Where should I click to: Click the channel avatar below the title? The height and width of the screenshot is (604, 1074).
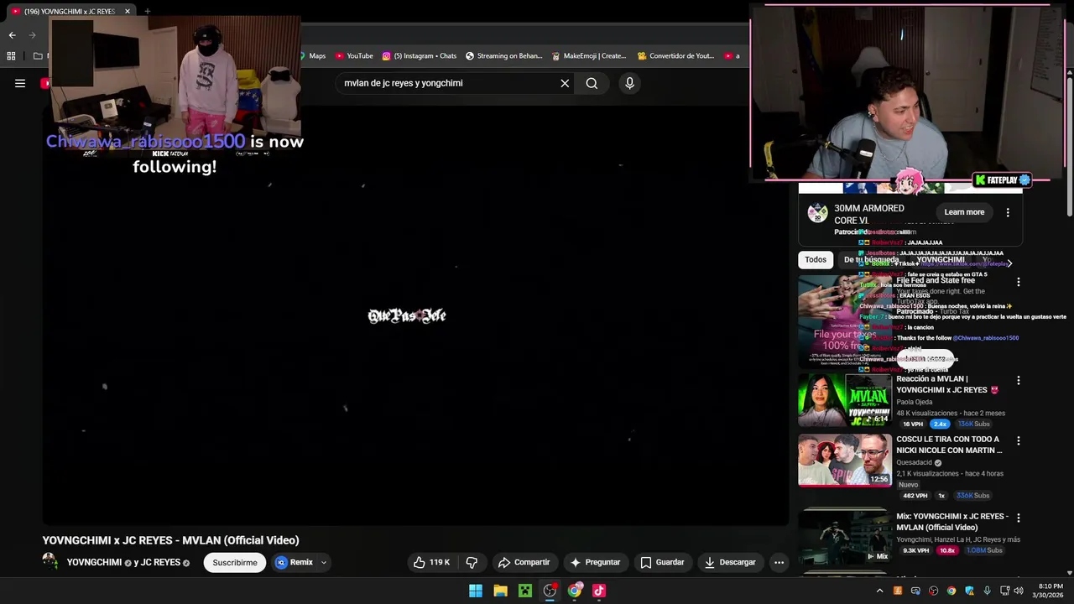coord(50,561)
